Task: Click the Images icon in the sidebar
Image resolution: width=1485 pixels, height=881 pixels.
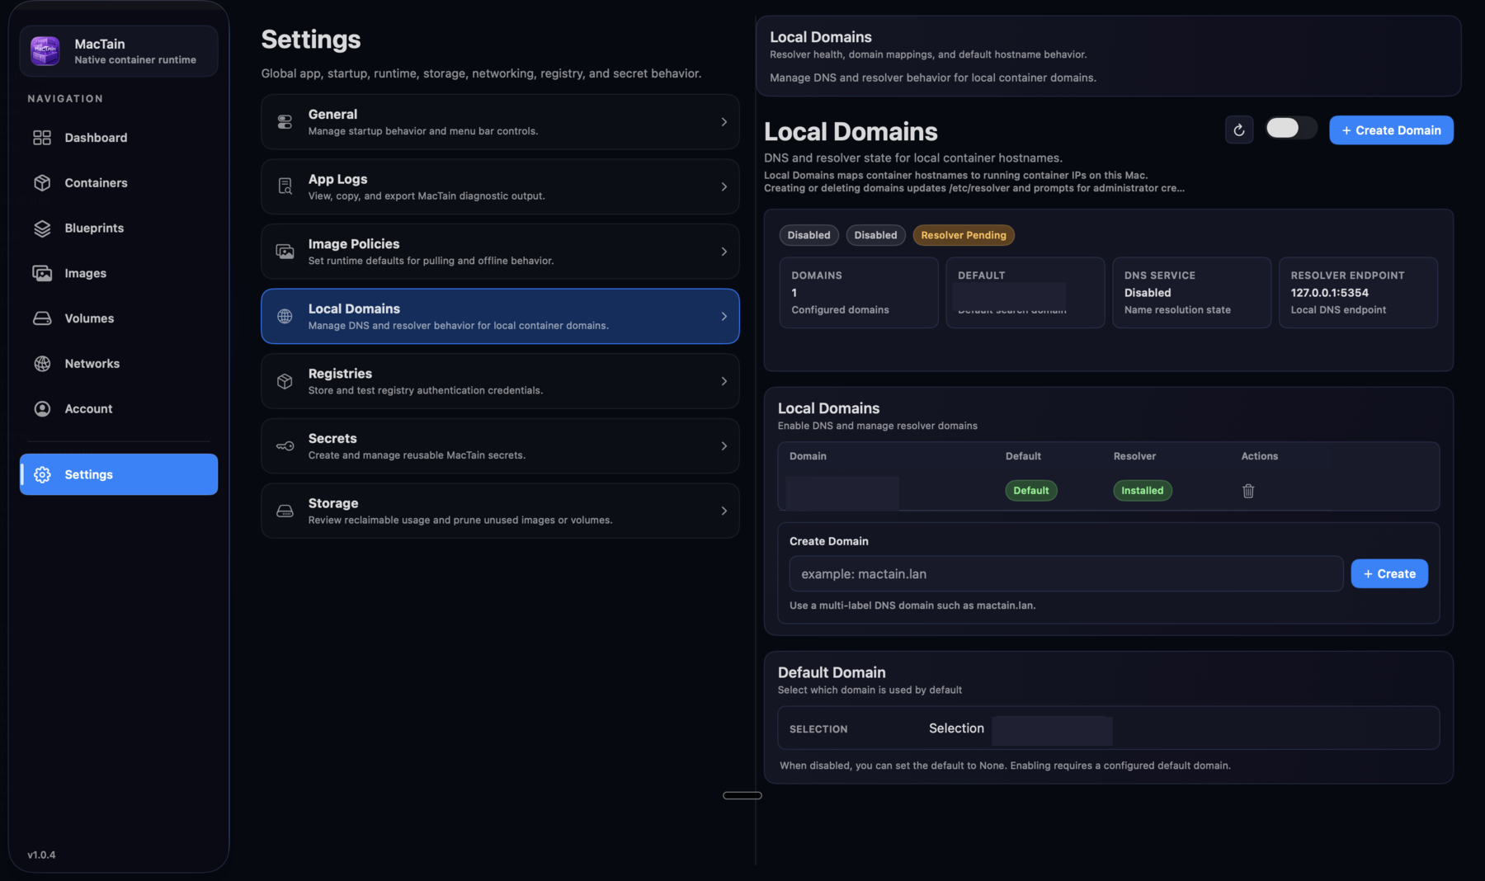Action: (42, 273)
